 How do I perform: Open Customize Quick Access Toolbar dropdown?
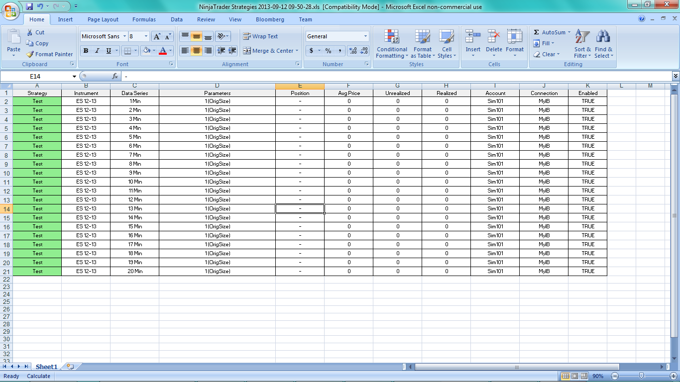tap(76, 6)
